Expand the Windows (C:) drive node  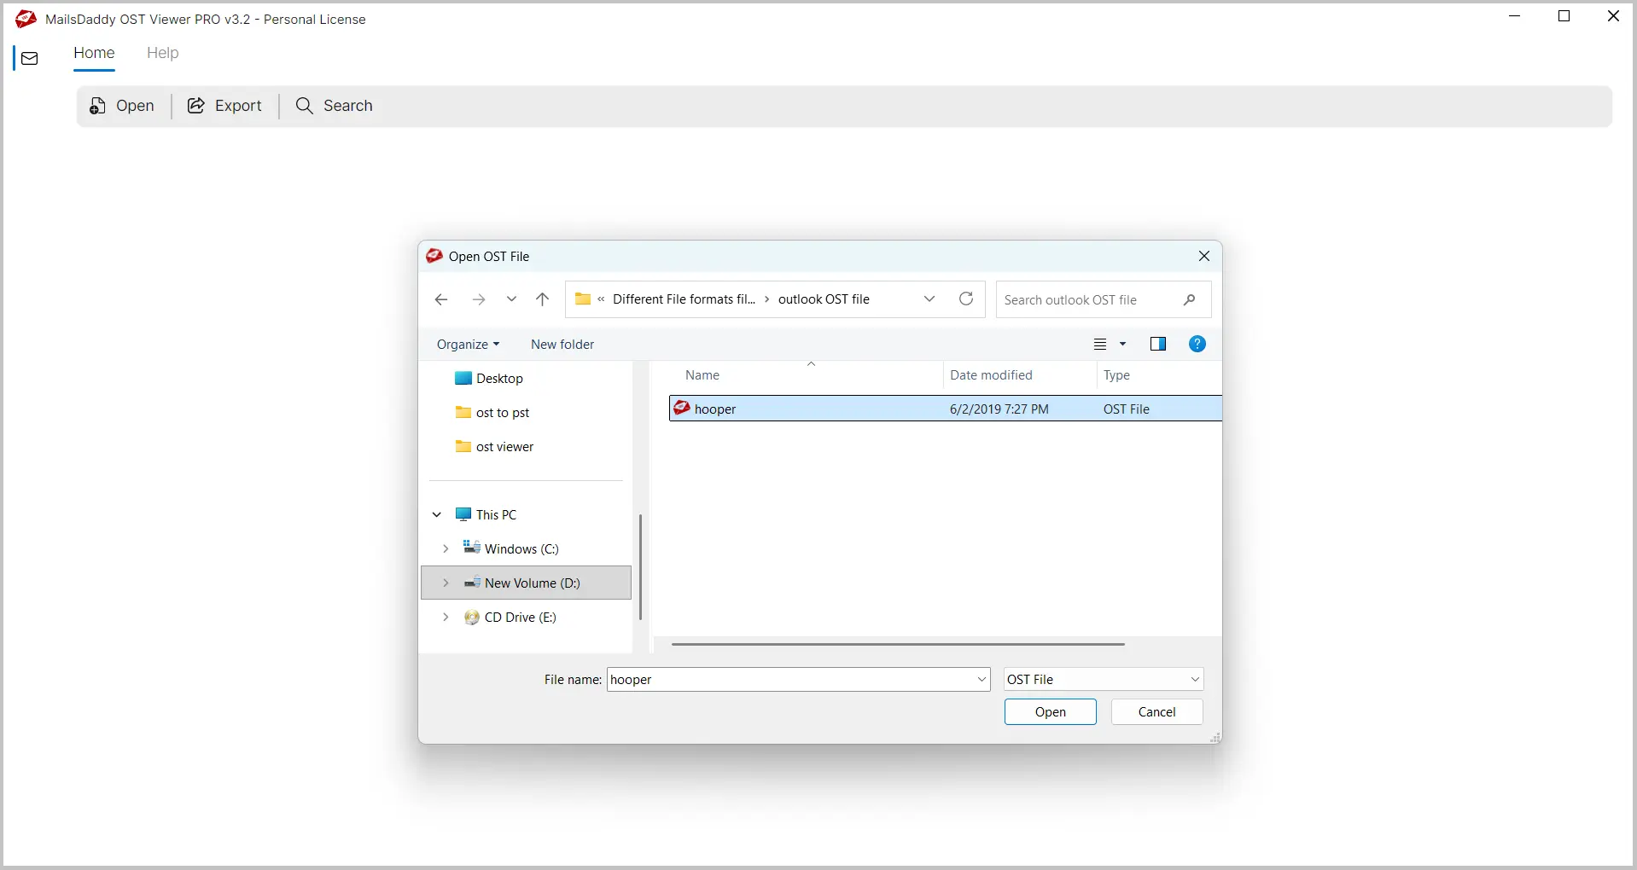446,548
